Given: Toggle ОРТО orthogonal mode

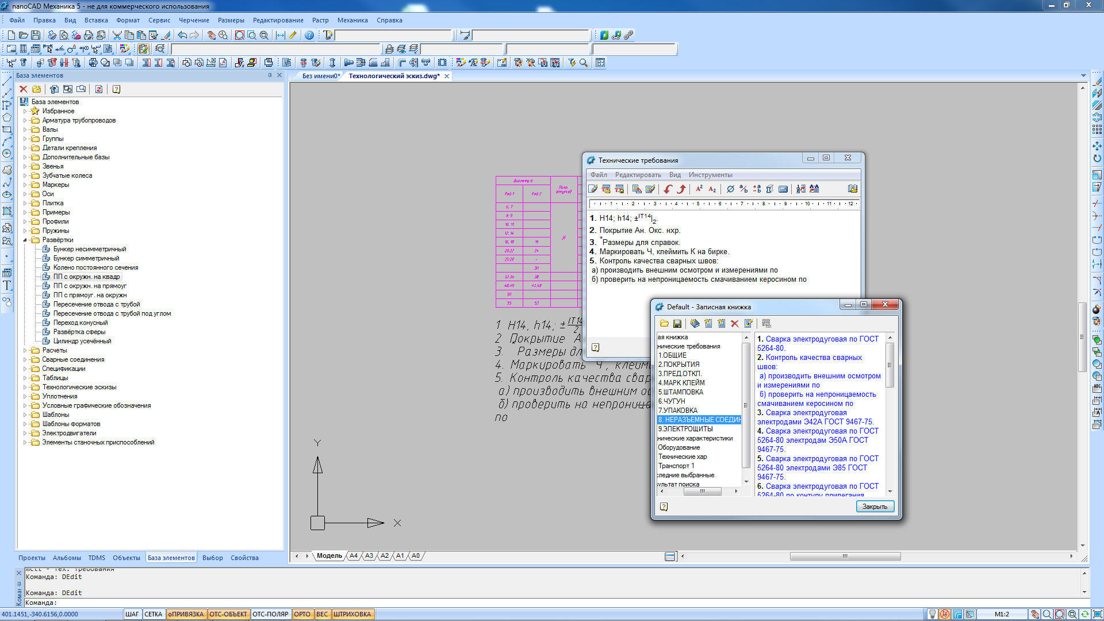Looking at the screenshot, I should coord(302,614).
